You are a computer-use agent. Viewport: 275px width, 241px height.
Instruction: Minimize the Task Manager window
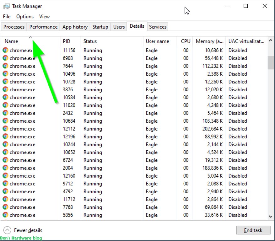tap(227, 6)
